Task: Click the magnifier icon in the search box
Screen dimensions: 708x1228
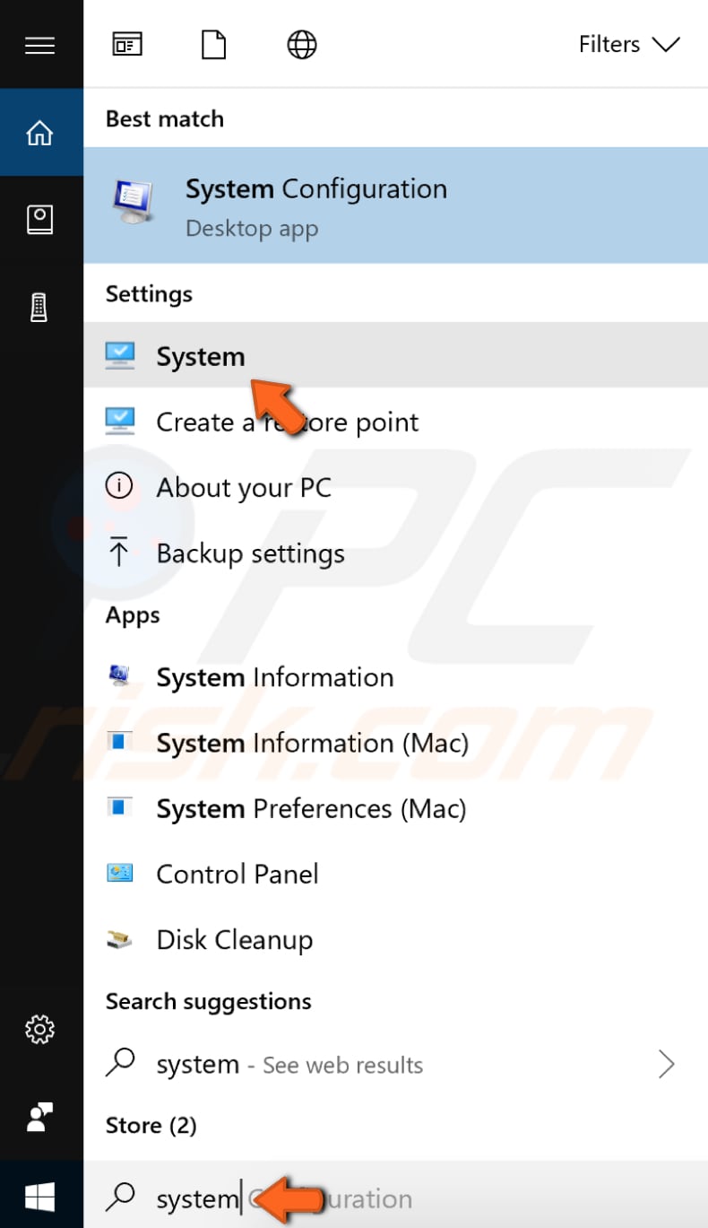Action: pyautogui.click(x=122, y=1198)
